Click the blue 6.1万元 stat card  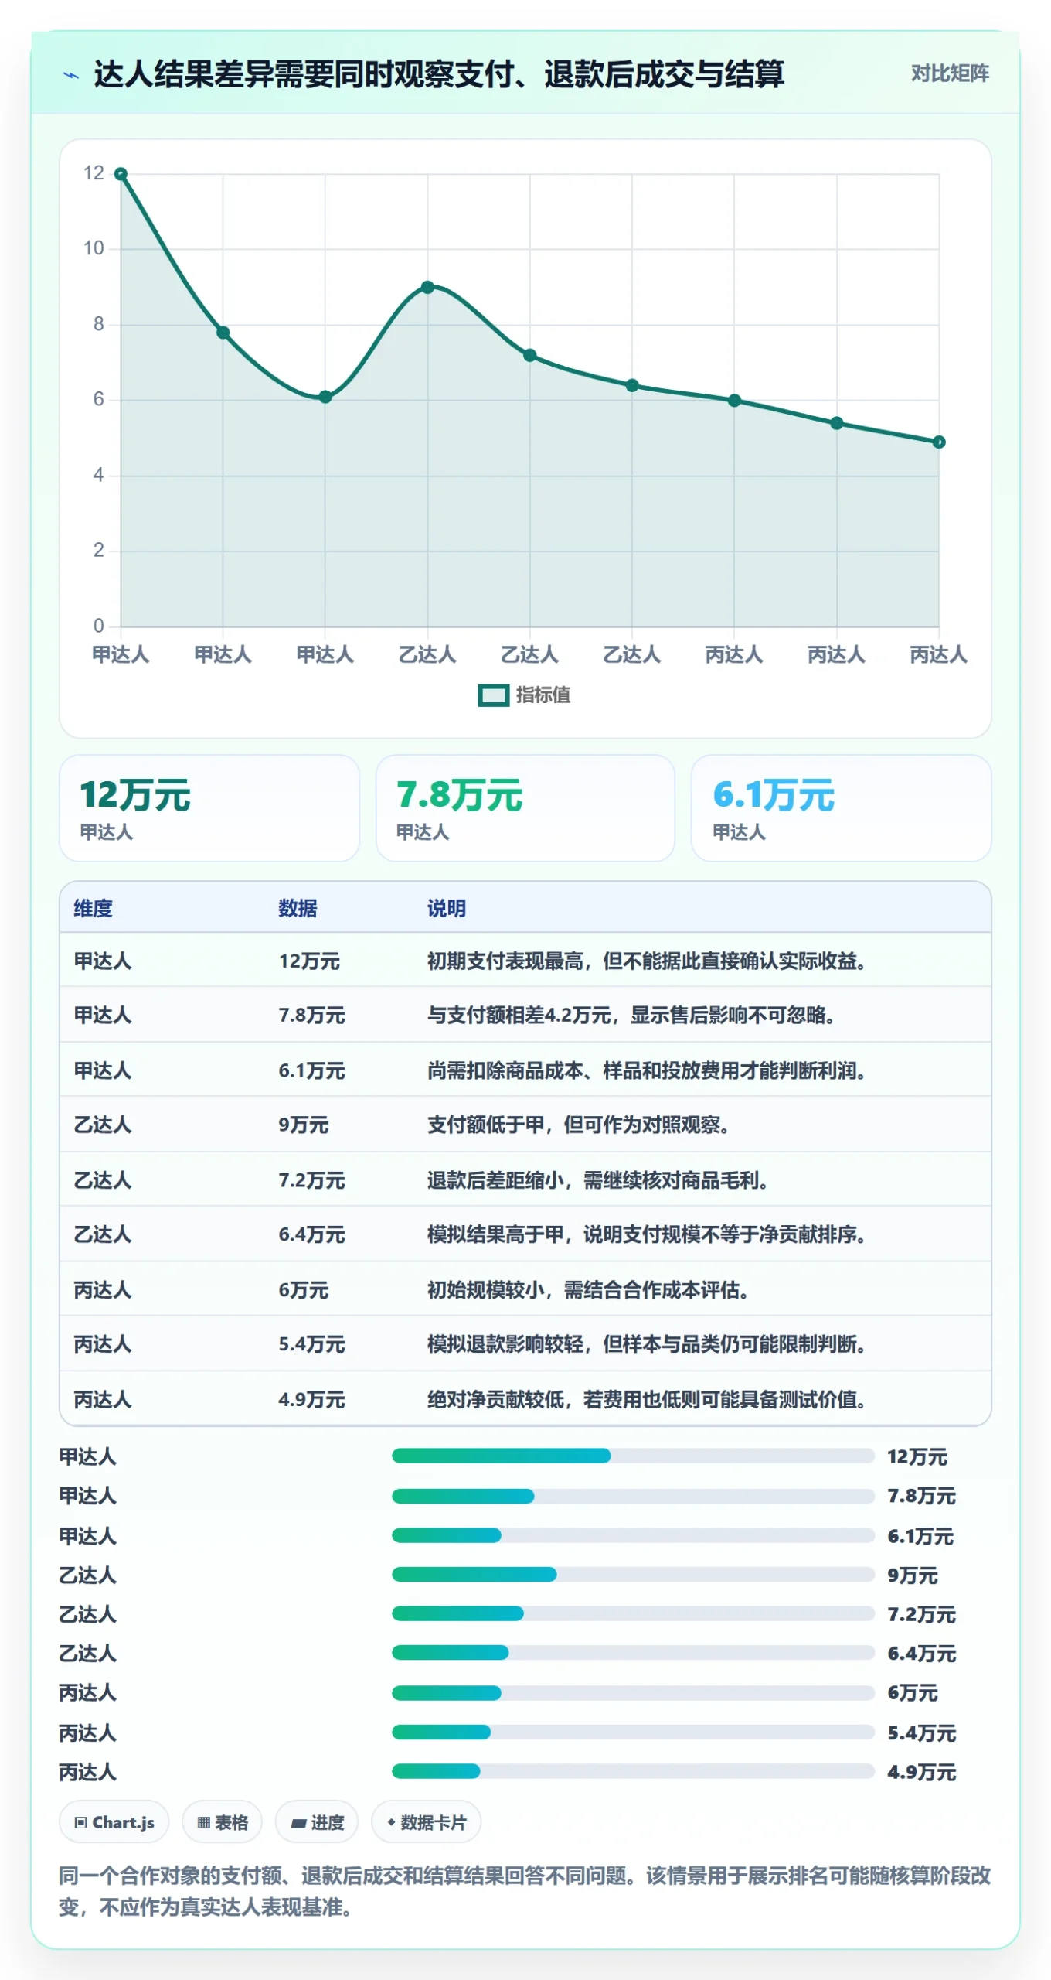coord(841,807)
